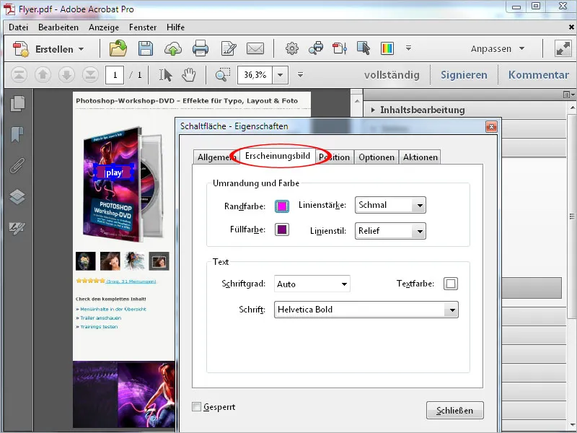Select the play button field on the DVD cover
Viewport: 577px width, 433px height.
pos(114,172)
